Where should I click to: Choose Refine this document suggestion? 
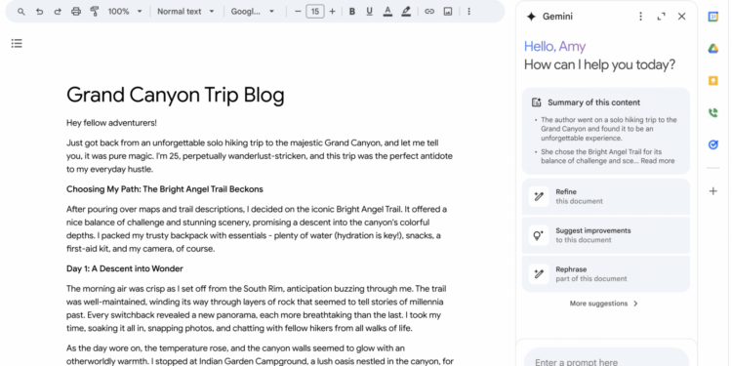coord(605,196)
